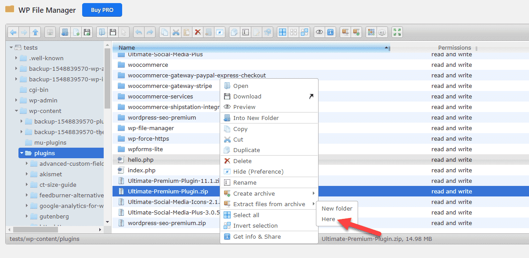Click the New folder toolbar icon

tap(65, 32)
